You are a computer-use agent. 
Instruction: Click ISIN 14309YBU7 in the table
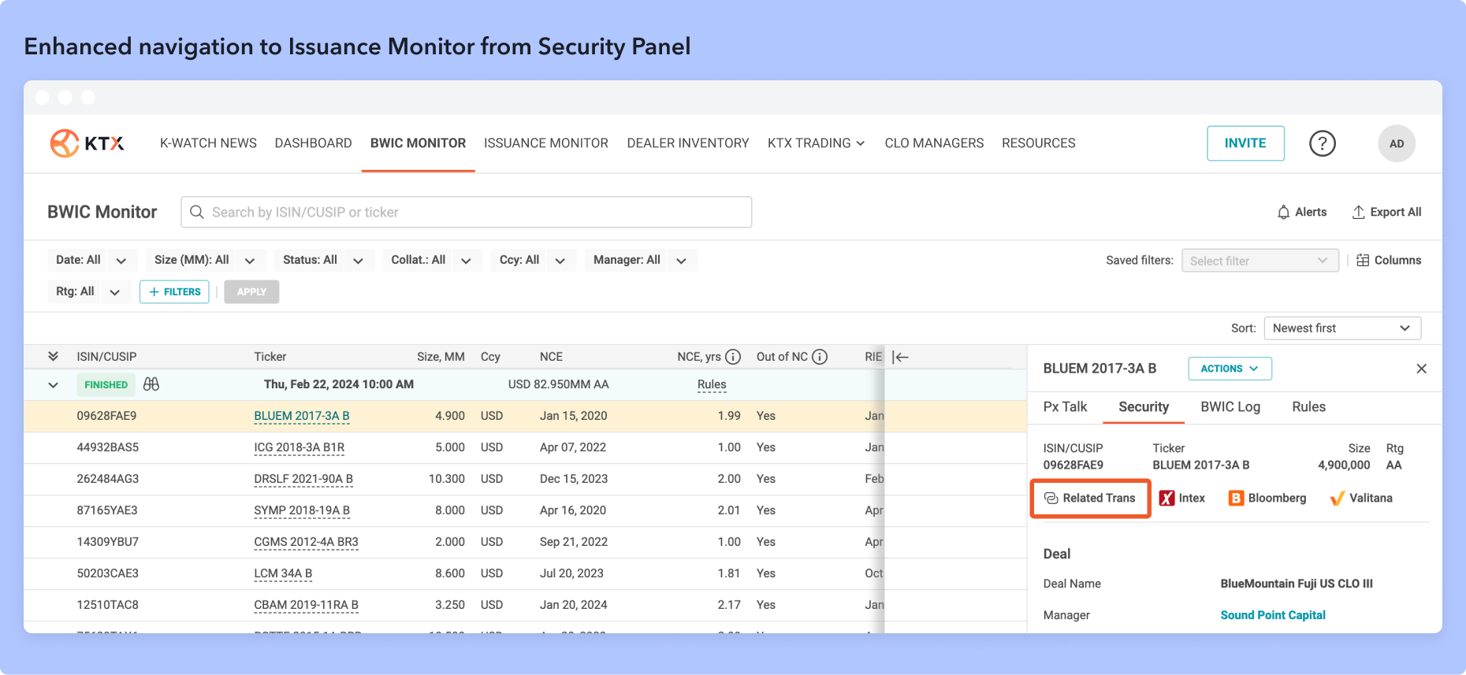pos(107,542)
